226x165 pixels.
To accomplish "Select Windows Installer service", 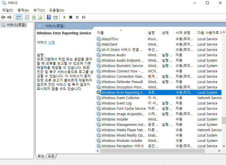I will (159, 119).
